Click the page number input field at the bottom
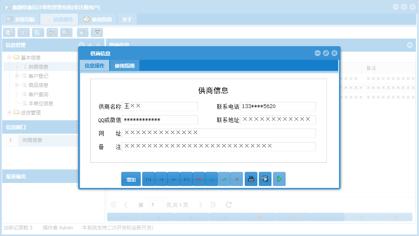 pyautogui.click(x=156, y=204)
